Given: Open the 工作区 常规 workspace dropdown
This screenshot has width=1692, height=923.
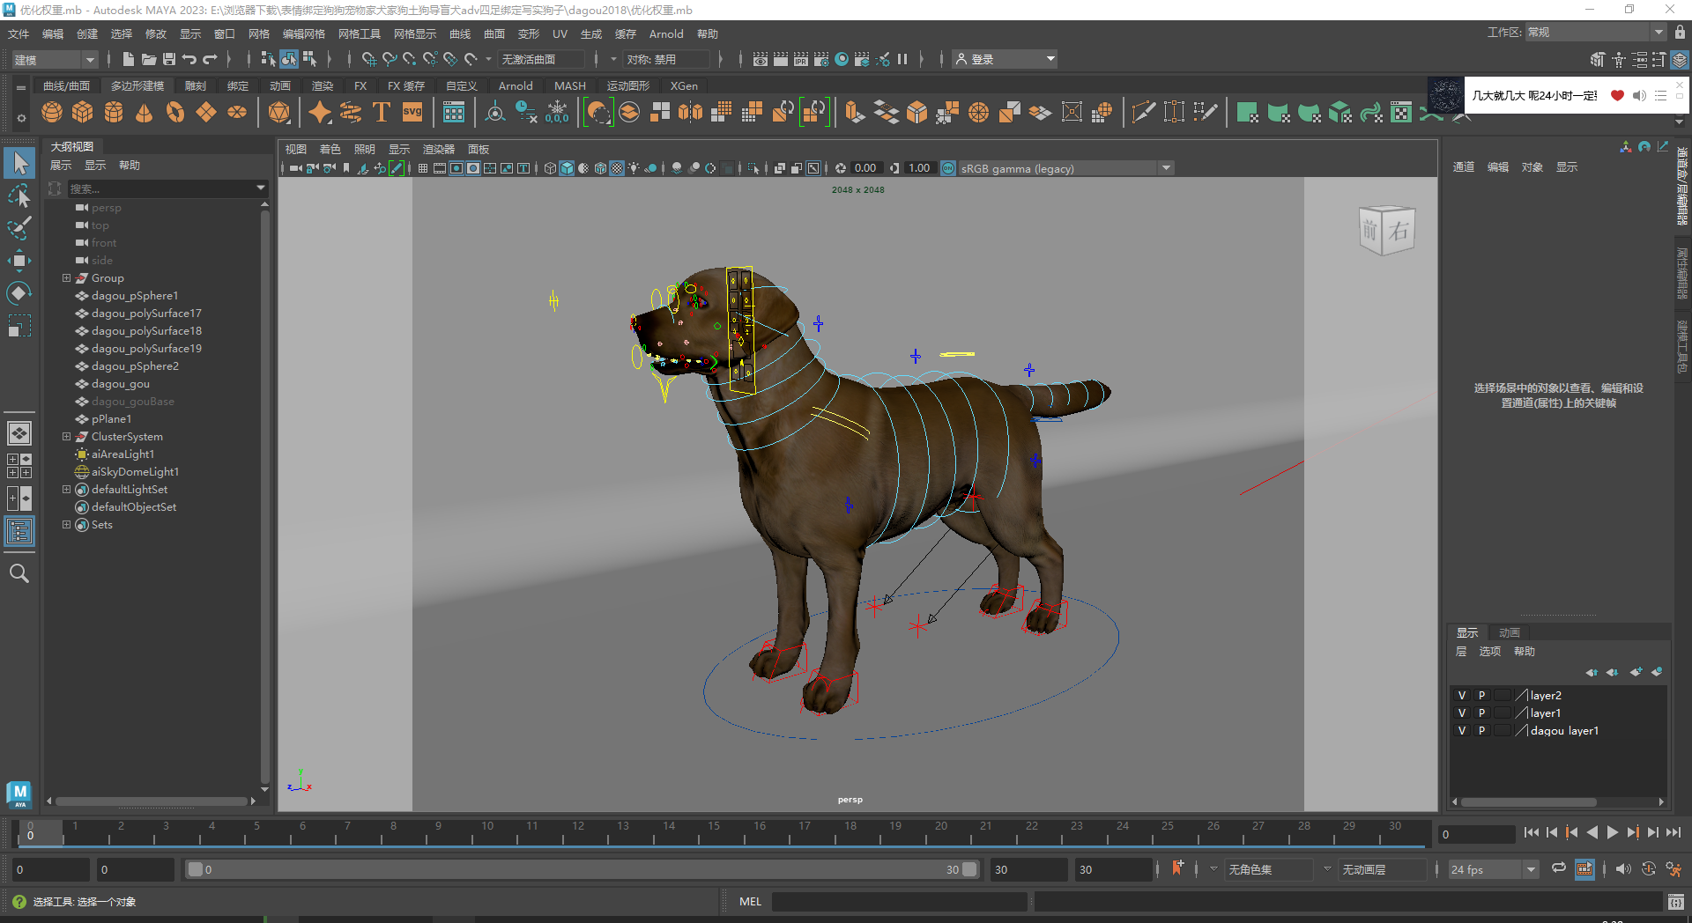Looking at the screenshot, I should click(x=1595, y=33).
